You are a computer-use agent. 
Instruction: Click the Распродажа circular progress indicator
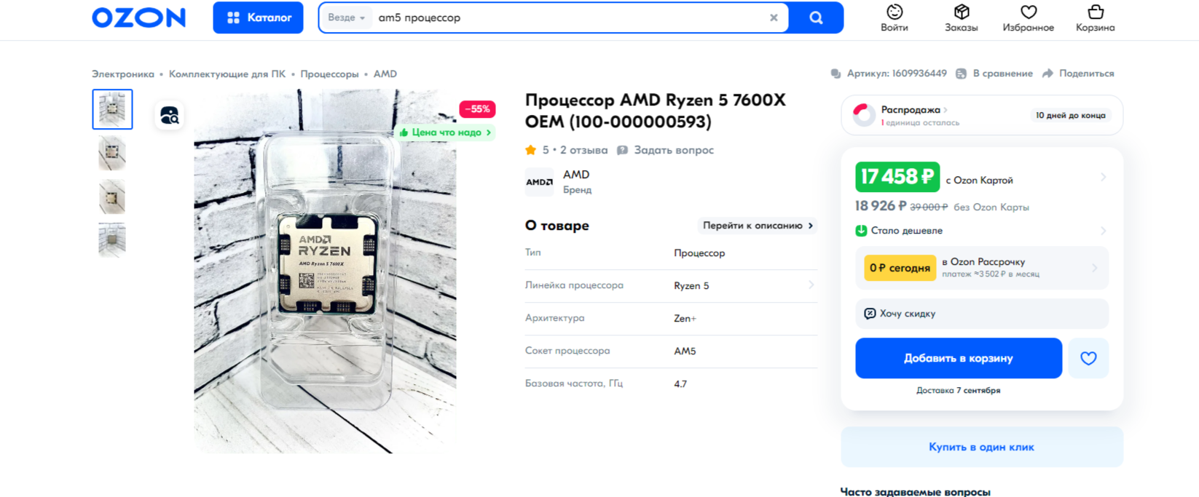pyautogui.click(x=864, y=115)
